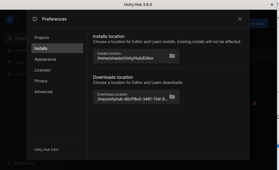The width and height of the screenshot is (279, 170).
Task: Open the topmost project row's ellipsis menu
Action: point(265,73)
